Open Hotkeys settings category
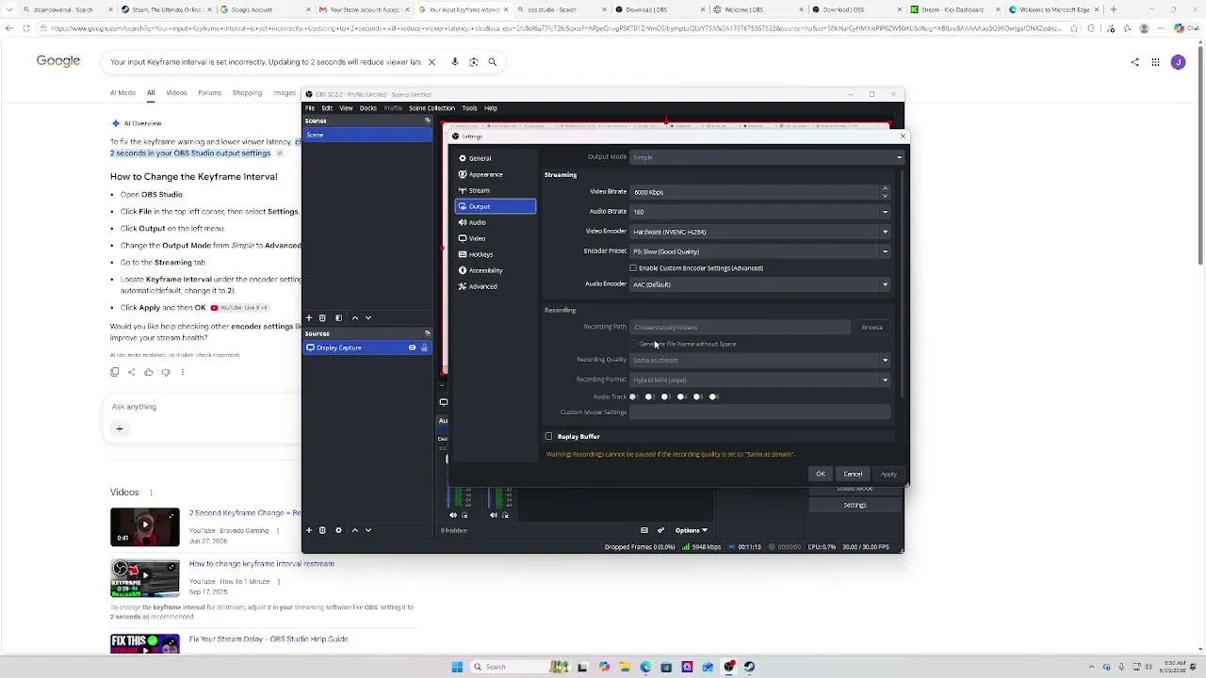1206x678 pixels. [x=495, y=254]
